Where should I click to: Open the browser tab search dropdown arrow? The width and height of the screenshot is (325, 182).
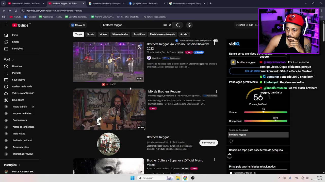point(3,4)
